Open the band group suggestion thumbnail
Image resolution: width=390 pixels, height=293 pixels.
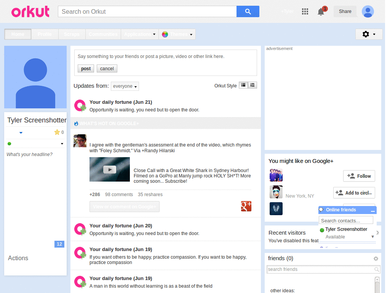coord(276,175)
